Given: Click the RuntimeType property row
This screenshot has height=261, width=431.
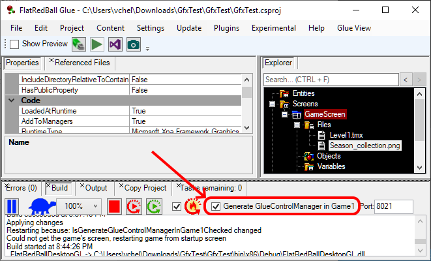Looking at the screenshot, I should point(130,130).
